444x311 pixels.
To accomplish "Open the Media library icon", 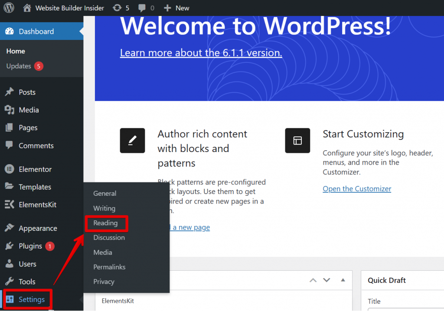I will coord(10,110).
